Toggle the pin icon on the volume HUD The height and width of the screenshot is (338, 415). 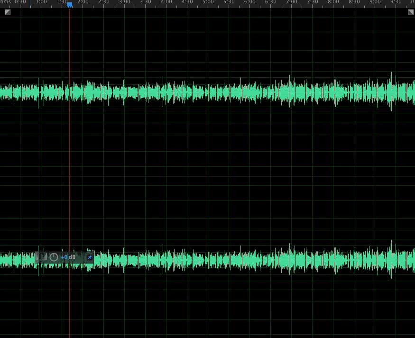pos(90,257)
